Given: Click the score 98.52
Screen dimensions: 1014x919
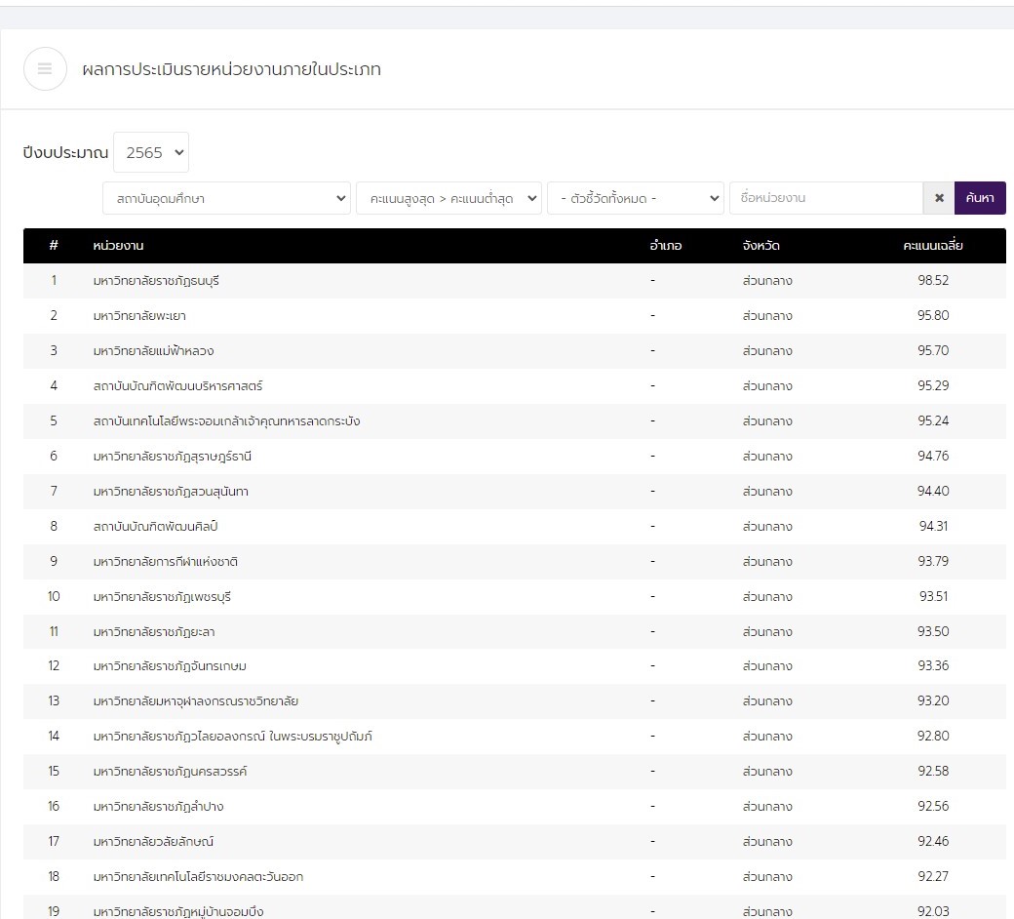Looking at the screenshot, I should tap(933, 280).
